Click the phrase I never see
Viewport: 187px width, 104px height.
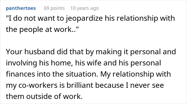coord(145,85)
